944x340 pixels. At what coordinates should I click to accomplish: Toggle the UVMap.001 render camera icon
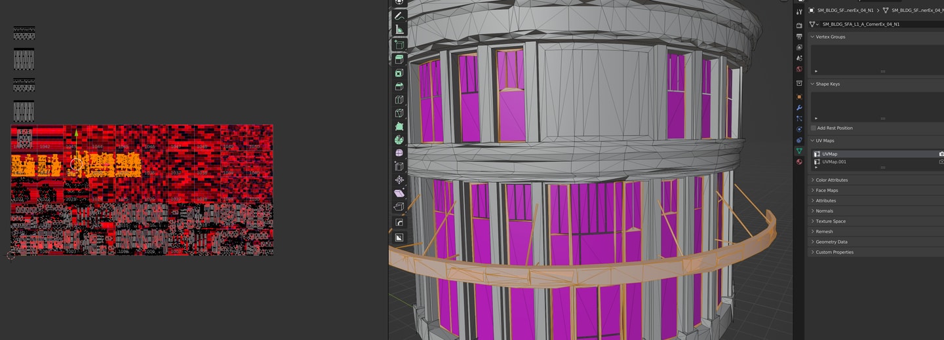click(x=941, y=162)
